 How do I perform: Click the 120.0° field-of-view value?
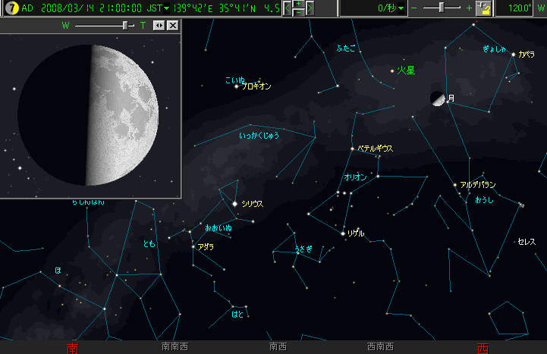click(x=520, y=8)
